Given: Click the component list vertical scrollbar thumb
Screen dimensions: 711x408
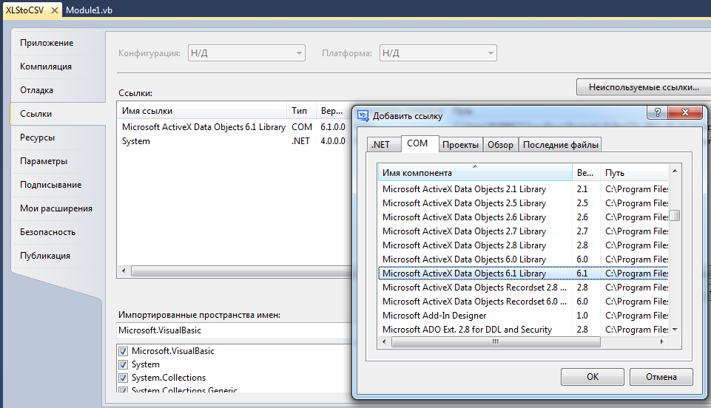Looking at the screenshot, I should click(x=675, y=215).
